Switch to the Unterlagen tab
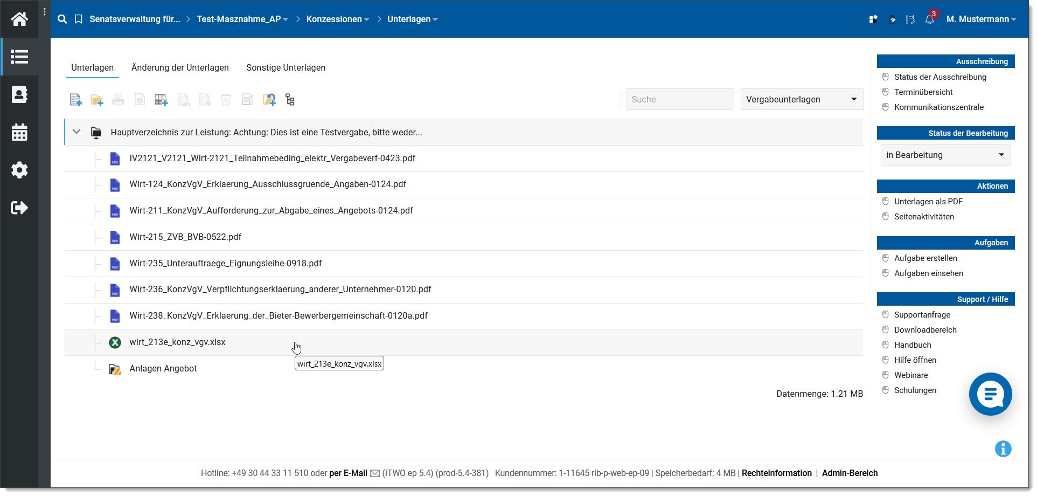Viewport: 1037px width, 496px height. (92, 67)
